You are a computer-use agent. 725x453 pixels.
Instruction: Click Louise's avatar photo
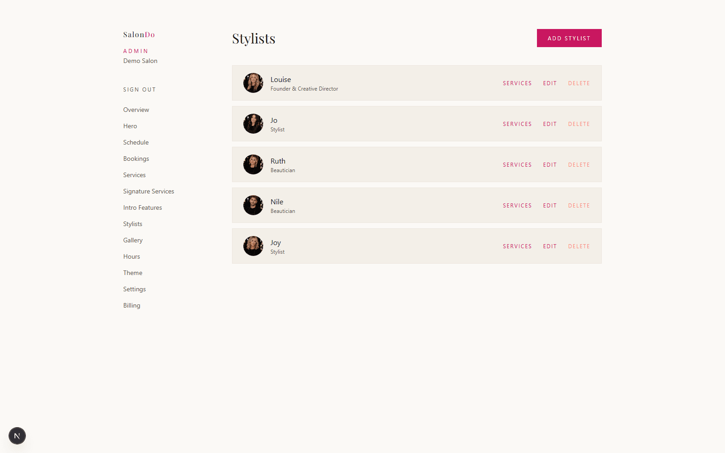pyautogui.click(x=253, y=83)
